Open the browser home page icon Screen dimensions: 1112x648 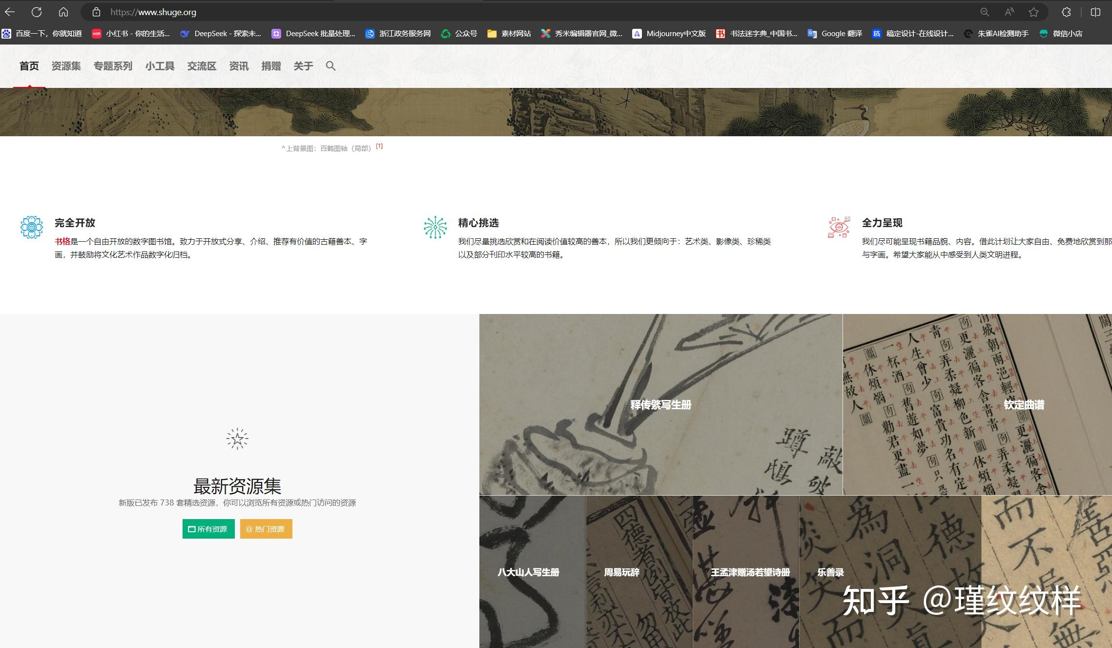[x=63, y=12]
